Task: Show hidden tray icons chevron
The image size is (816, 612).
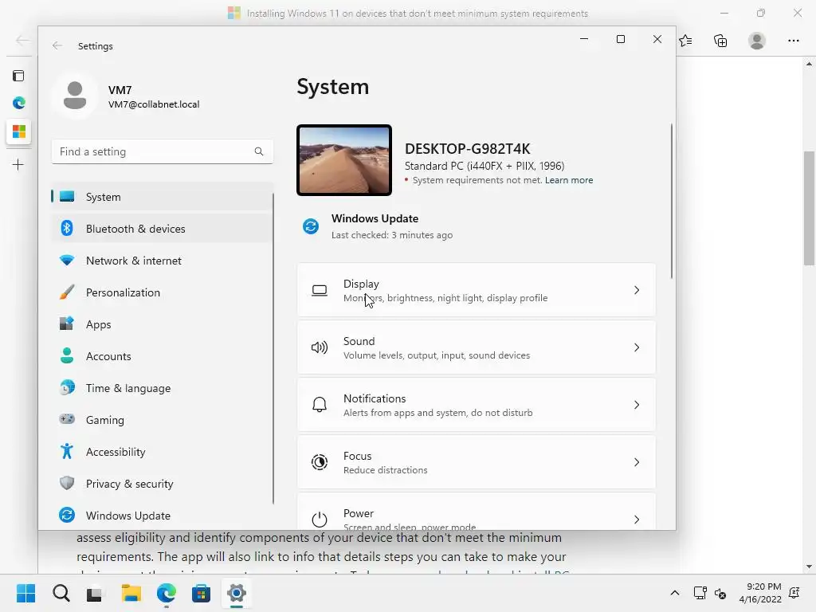Action: 674,593
